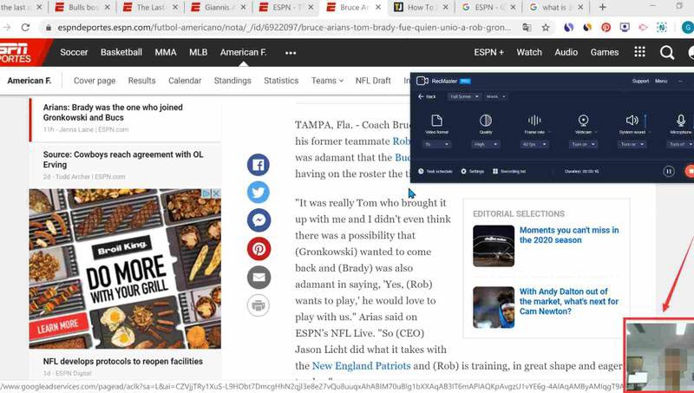Open RecMaster Task schedule

[435, 171]
